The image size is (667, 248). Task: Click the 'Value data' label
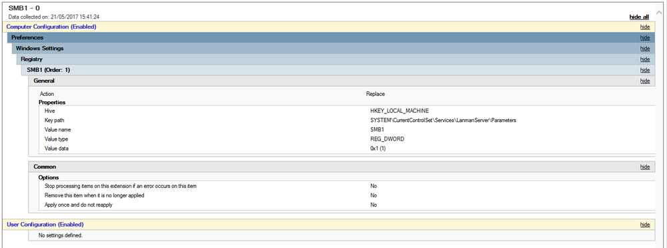[x=56, y=149]
